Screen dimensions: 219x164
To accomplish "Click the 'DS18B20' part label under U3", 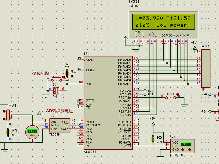I will click(x=176, y=155).
